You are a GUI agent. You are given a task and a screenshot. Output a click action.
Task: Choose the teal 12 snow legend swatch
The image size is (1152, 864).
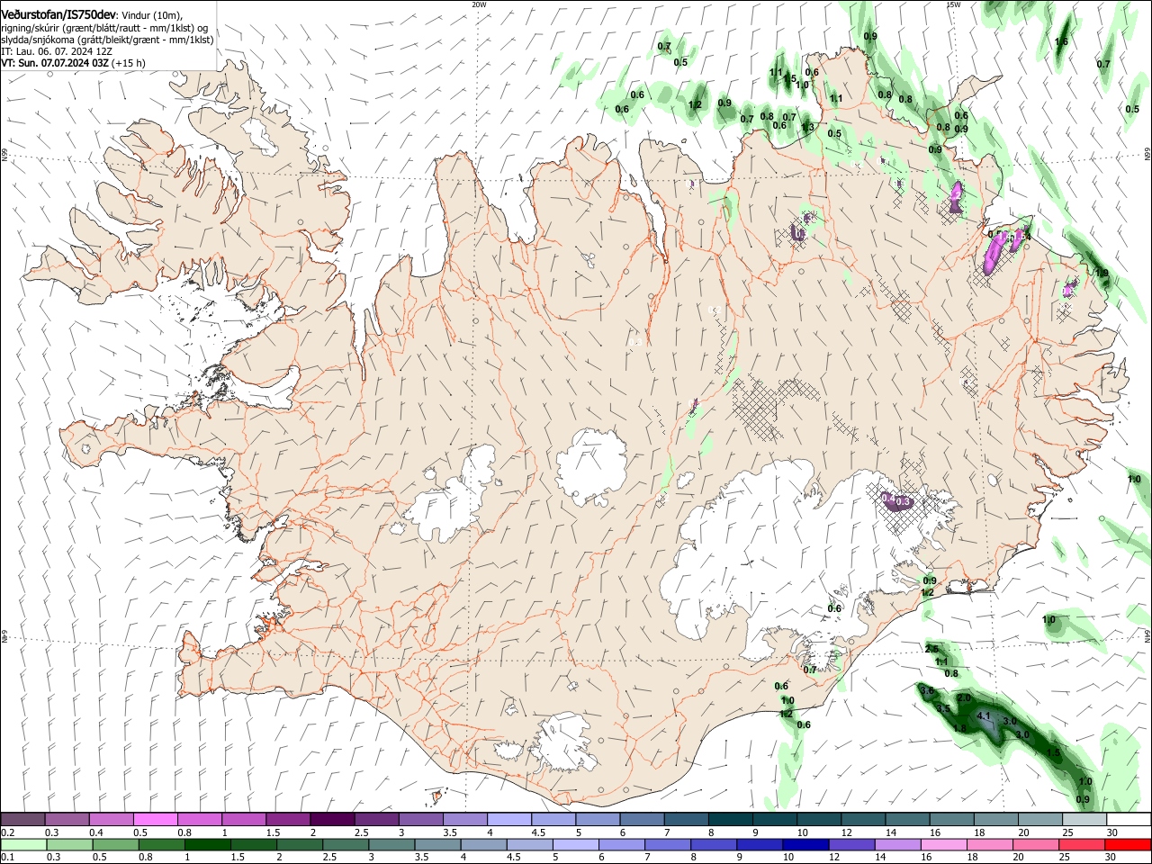[863, 819]
